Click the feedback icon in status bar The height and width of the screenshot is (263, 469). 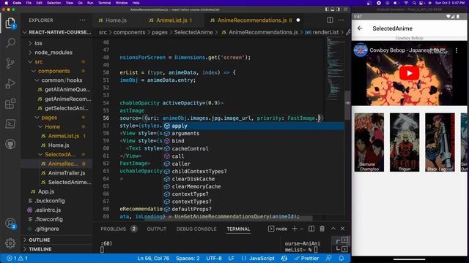point(329,258)
